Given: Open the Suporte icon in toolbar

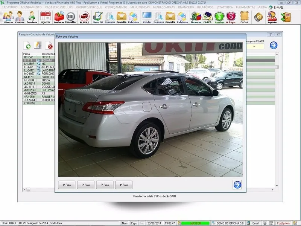Looking at the screenshot, I should coord(272,17).
